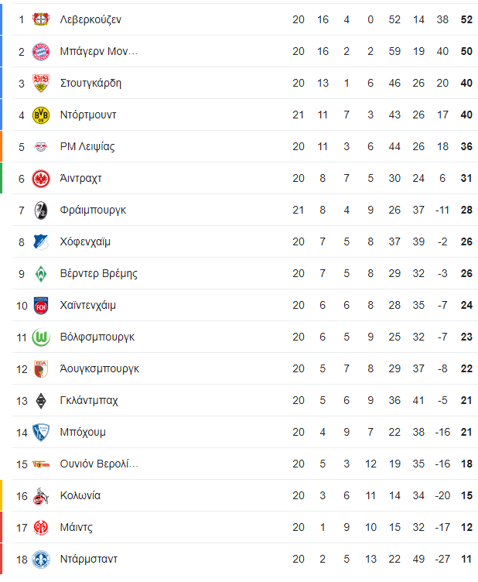Viewport: 478px width, 582px height.
Task: Select the Freiburg club crest
Action: pos(41,210)
